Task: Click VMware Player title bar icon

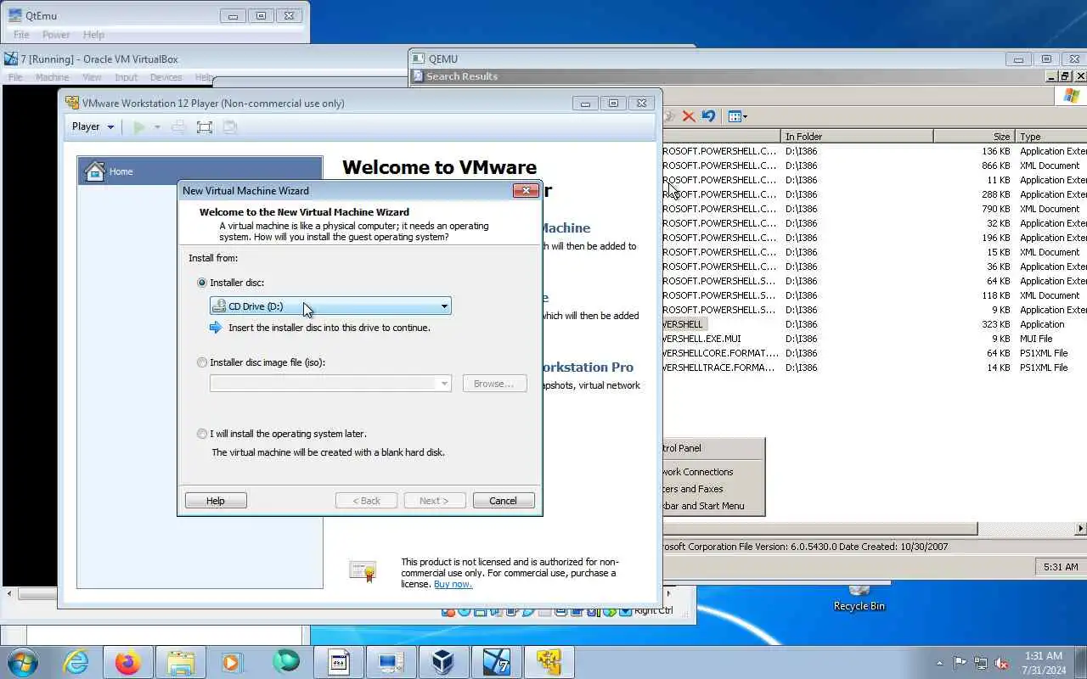Action: pos(72,103)
